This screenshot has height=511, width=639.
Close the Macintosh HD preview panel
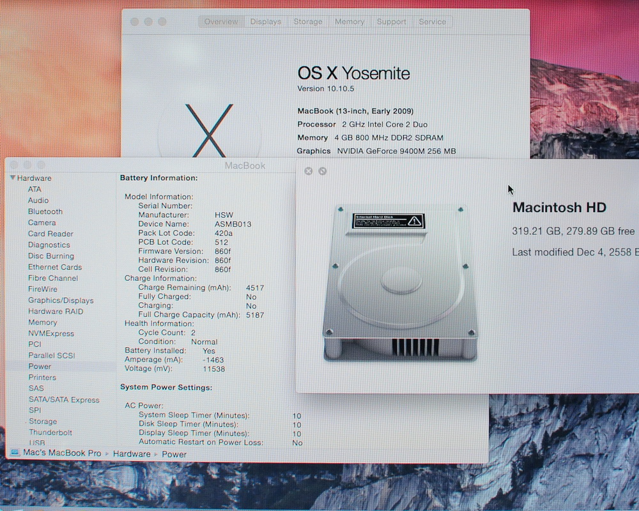[x=309, y=171]
